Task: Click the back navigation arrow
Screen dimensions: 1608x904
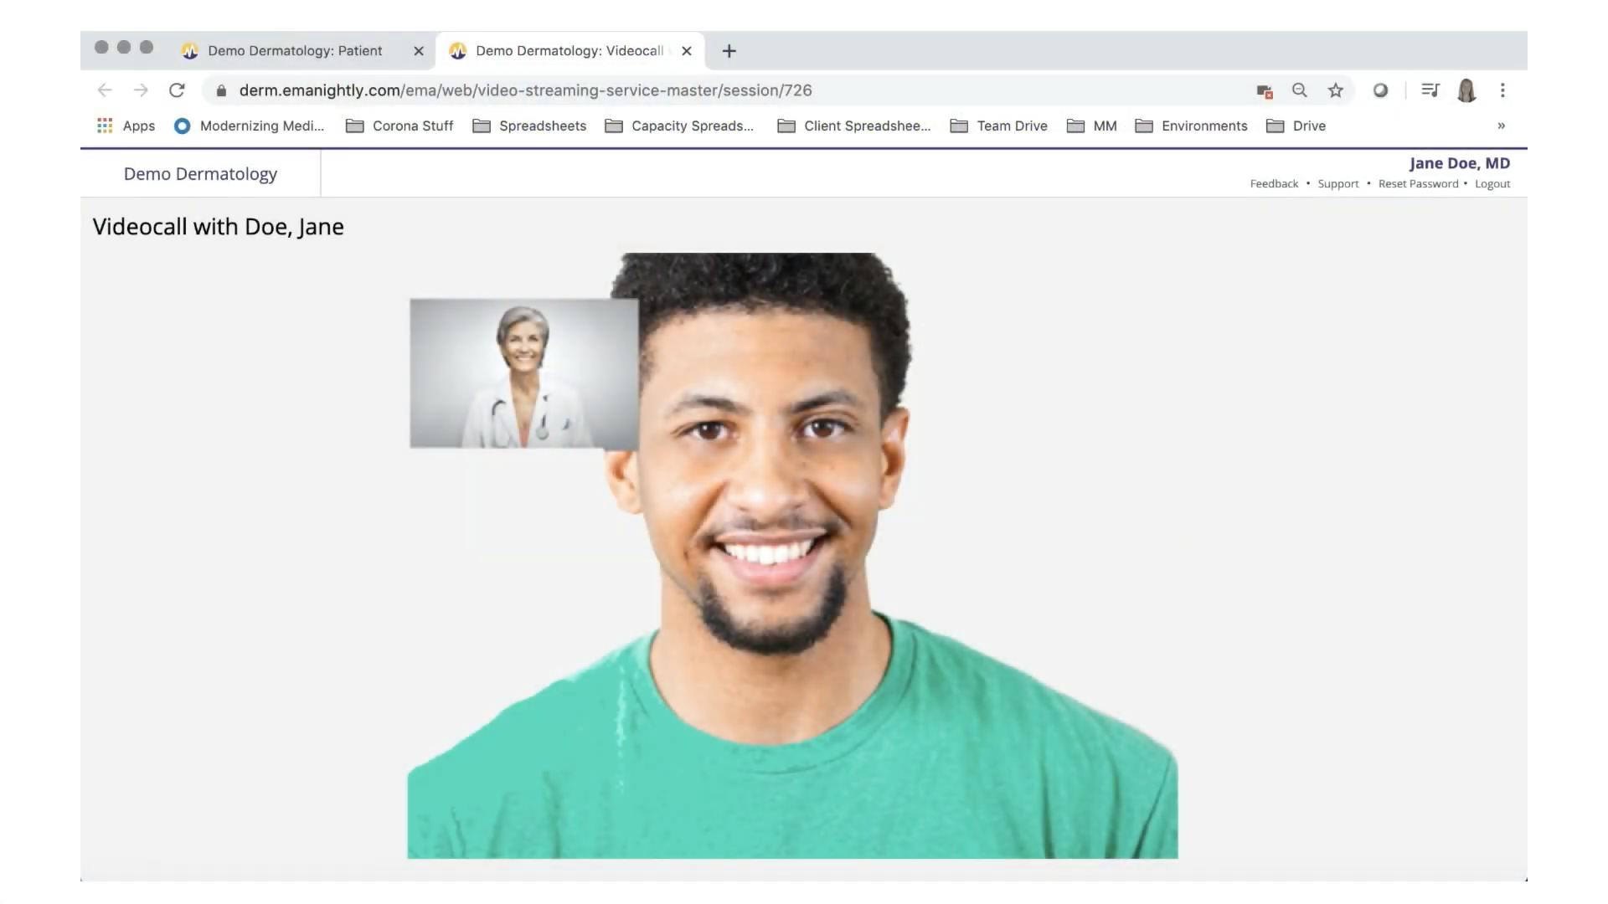Action: coord(105,90)
